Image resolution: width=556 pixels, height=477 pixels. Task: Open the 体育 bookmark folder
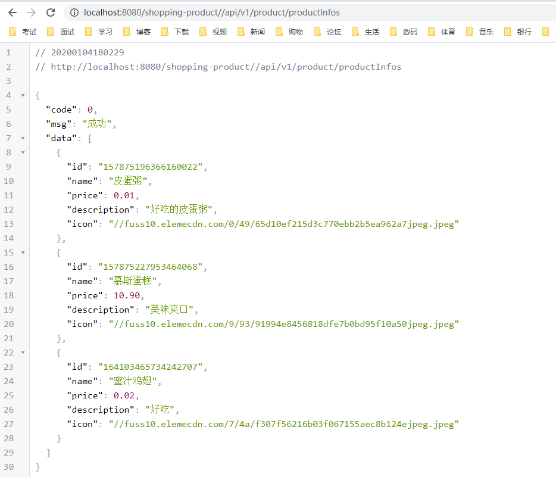click(442, 32)
